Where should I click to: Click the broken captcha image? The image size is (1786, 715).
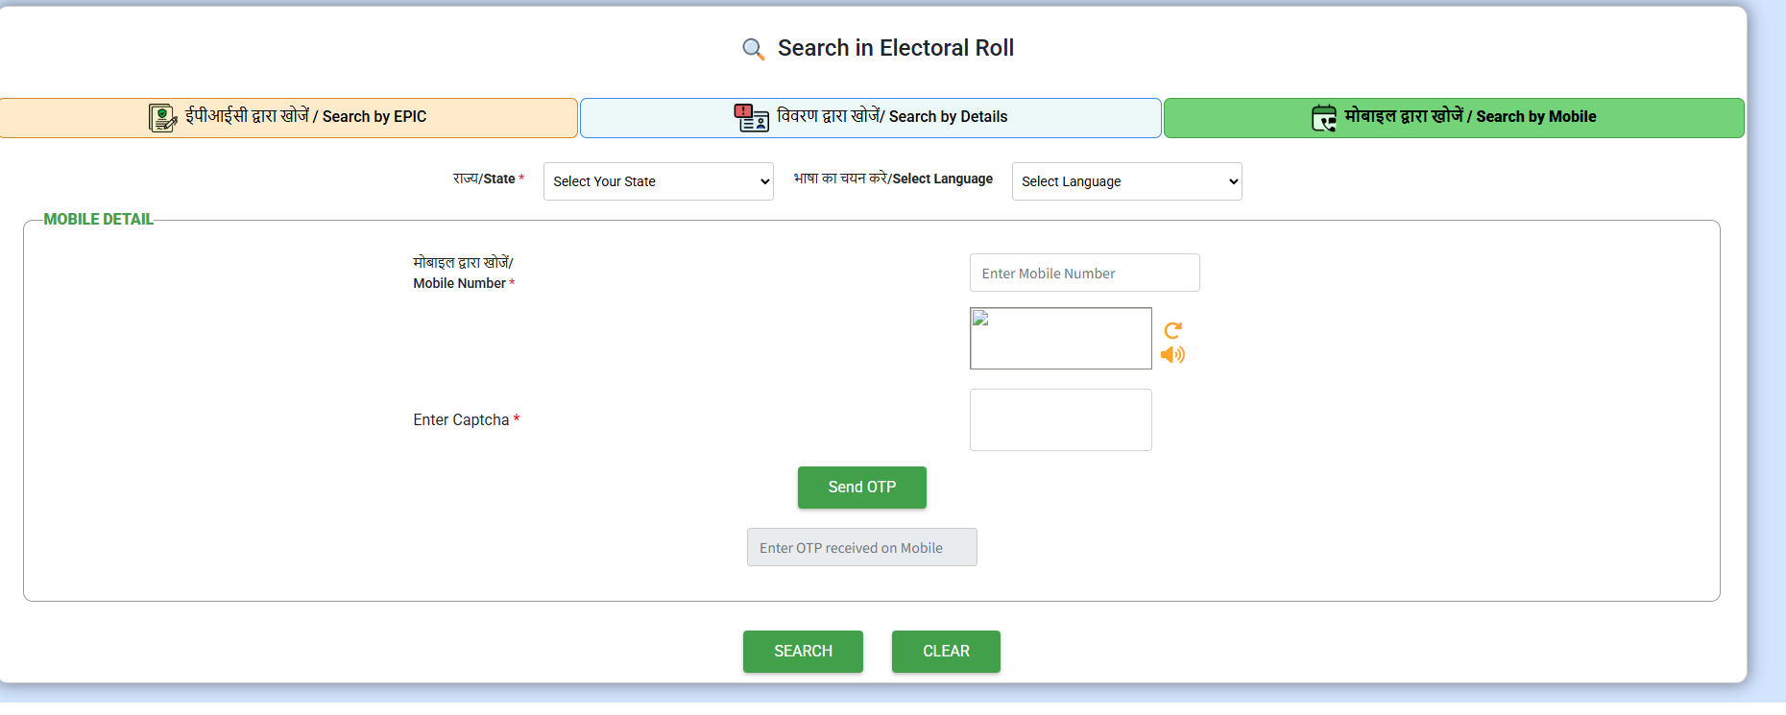1060,338
